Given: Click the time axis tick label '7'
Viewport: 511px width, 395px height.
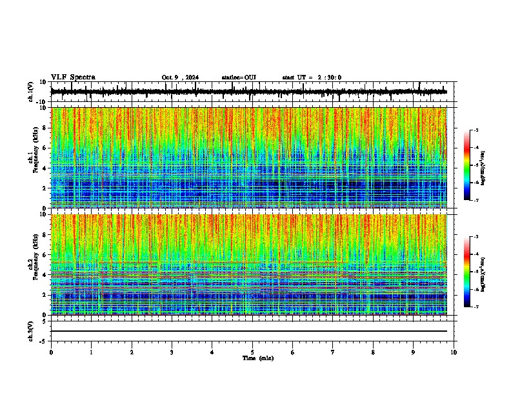Looking at the screenshot, I should [333, 352].
